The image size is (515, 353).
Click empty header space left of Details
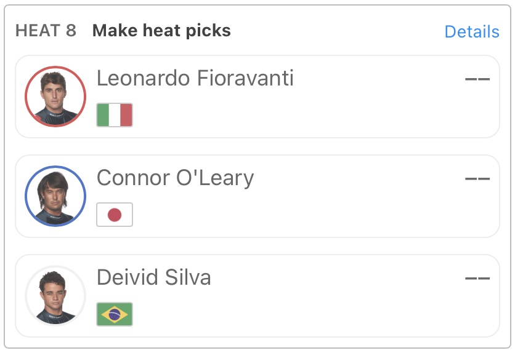pyautogui.click(x=339, y=31)
